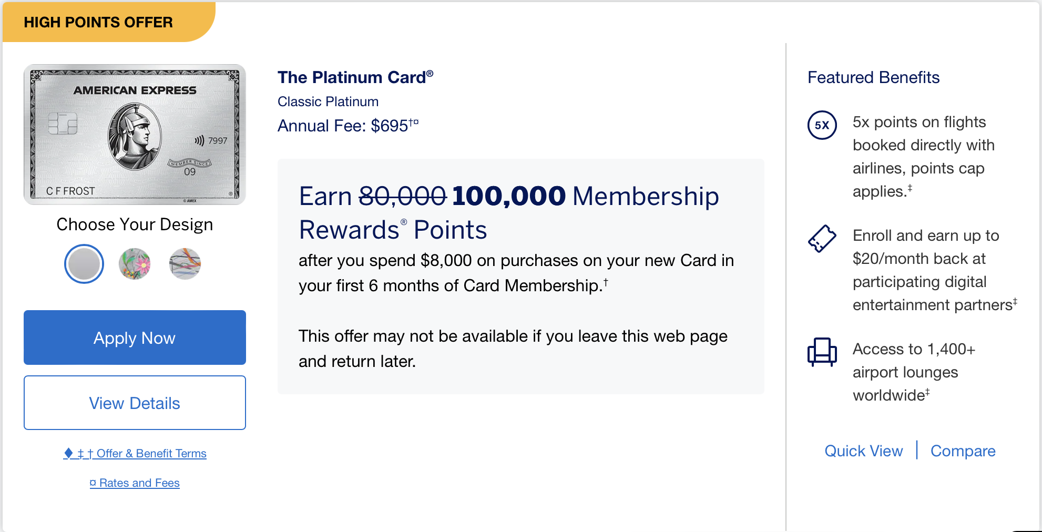This screenshot has width=1042, height=532.
Task: Click the Featured Benefits heading
Action: (873, 77)
